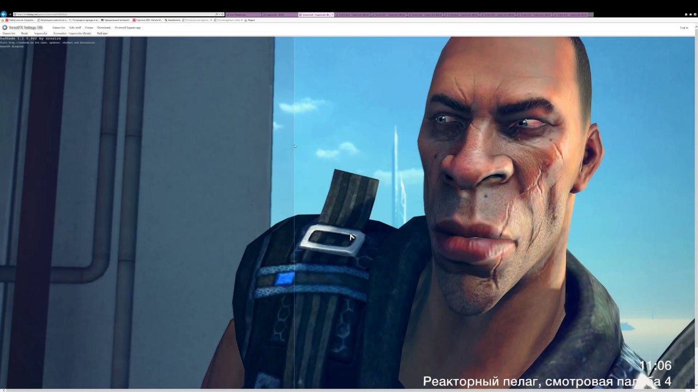Viewport: 698px width, 392px height.
Task: Open the 'Forum' menu item
Action: tap(89, 27)
